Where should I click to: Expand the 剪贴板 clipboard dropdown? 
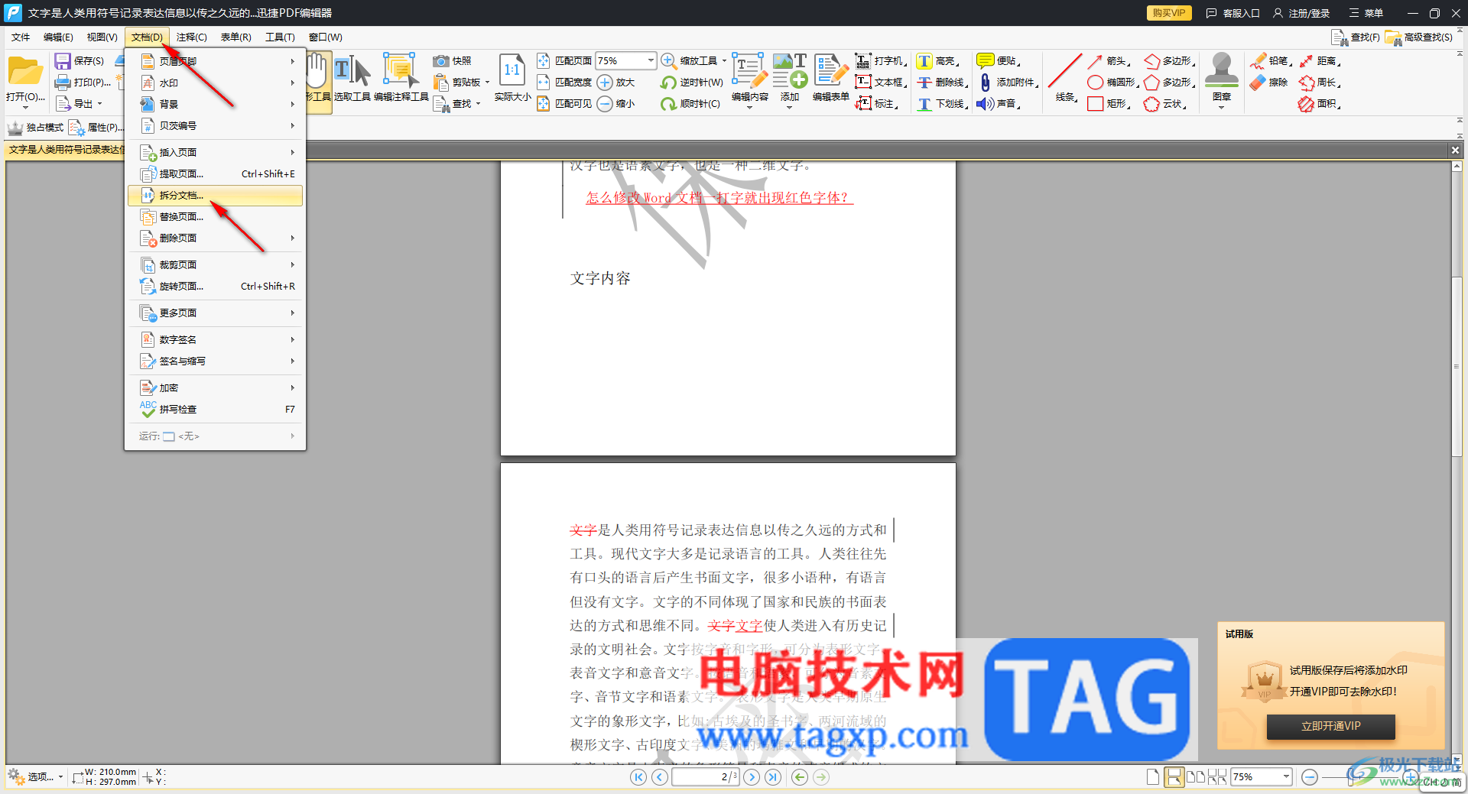[487, 83]
